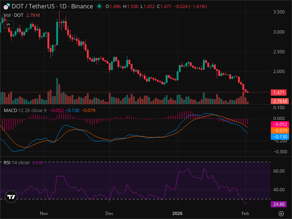Click the purple 24.86 RSI axis label
Screen dimensions: 292x219
click(278, 204)
